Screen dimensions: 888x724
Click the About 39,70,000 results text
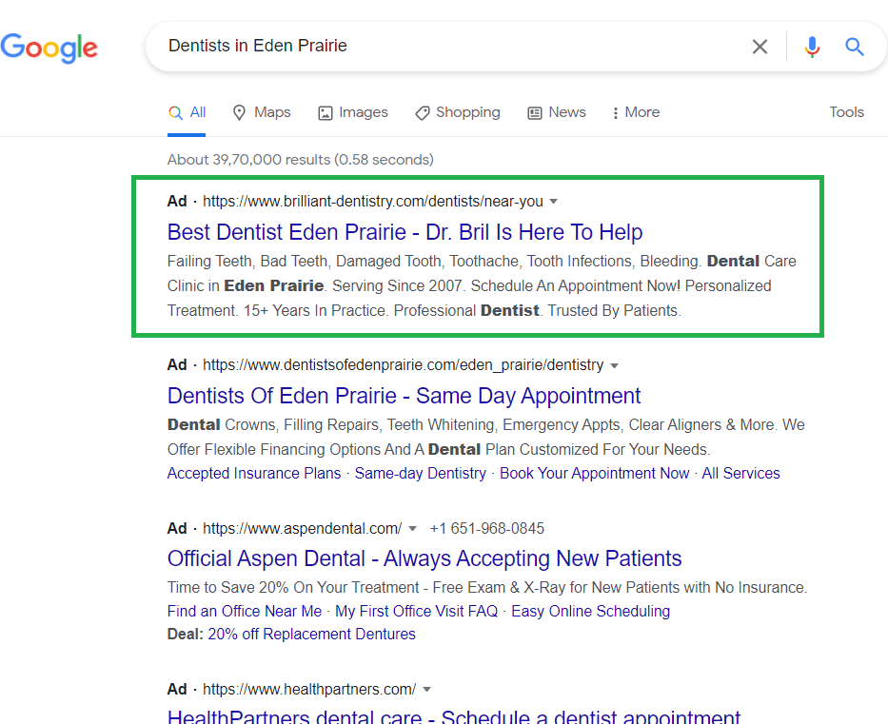click(x=301, y=160)
